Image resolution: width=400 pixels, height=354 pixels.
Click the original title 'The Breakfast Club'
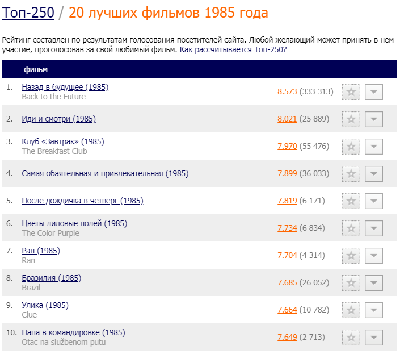54,152
